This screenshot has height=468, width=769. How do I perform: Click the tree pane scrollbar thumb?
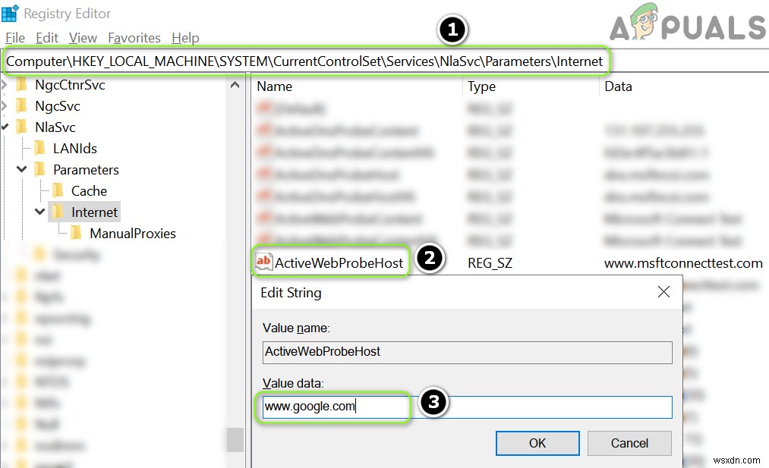235,440
